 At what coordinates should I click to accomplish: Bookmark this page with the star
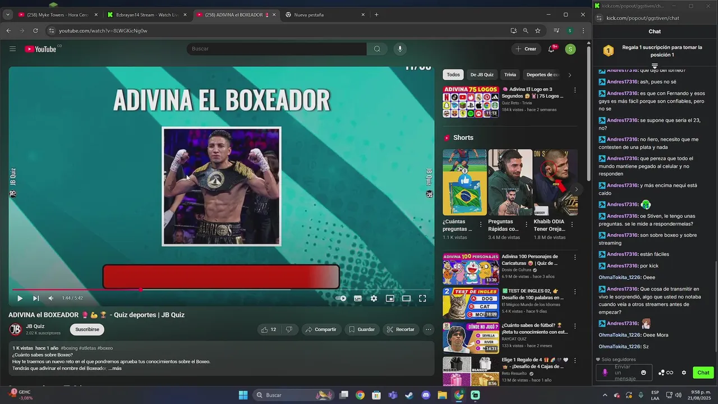coord(537,31)
